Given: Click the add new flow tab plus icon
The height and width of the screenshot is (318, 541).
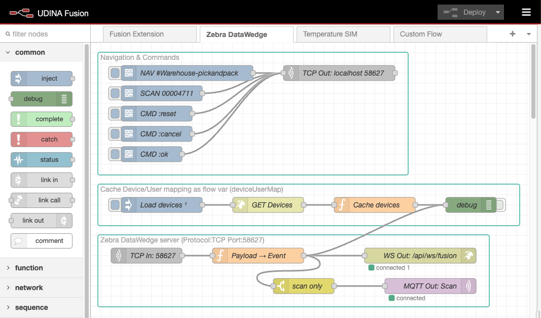Looking at the screenshot, I should [513, 34].
